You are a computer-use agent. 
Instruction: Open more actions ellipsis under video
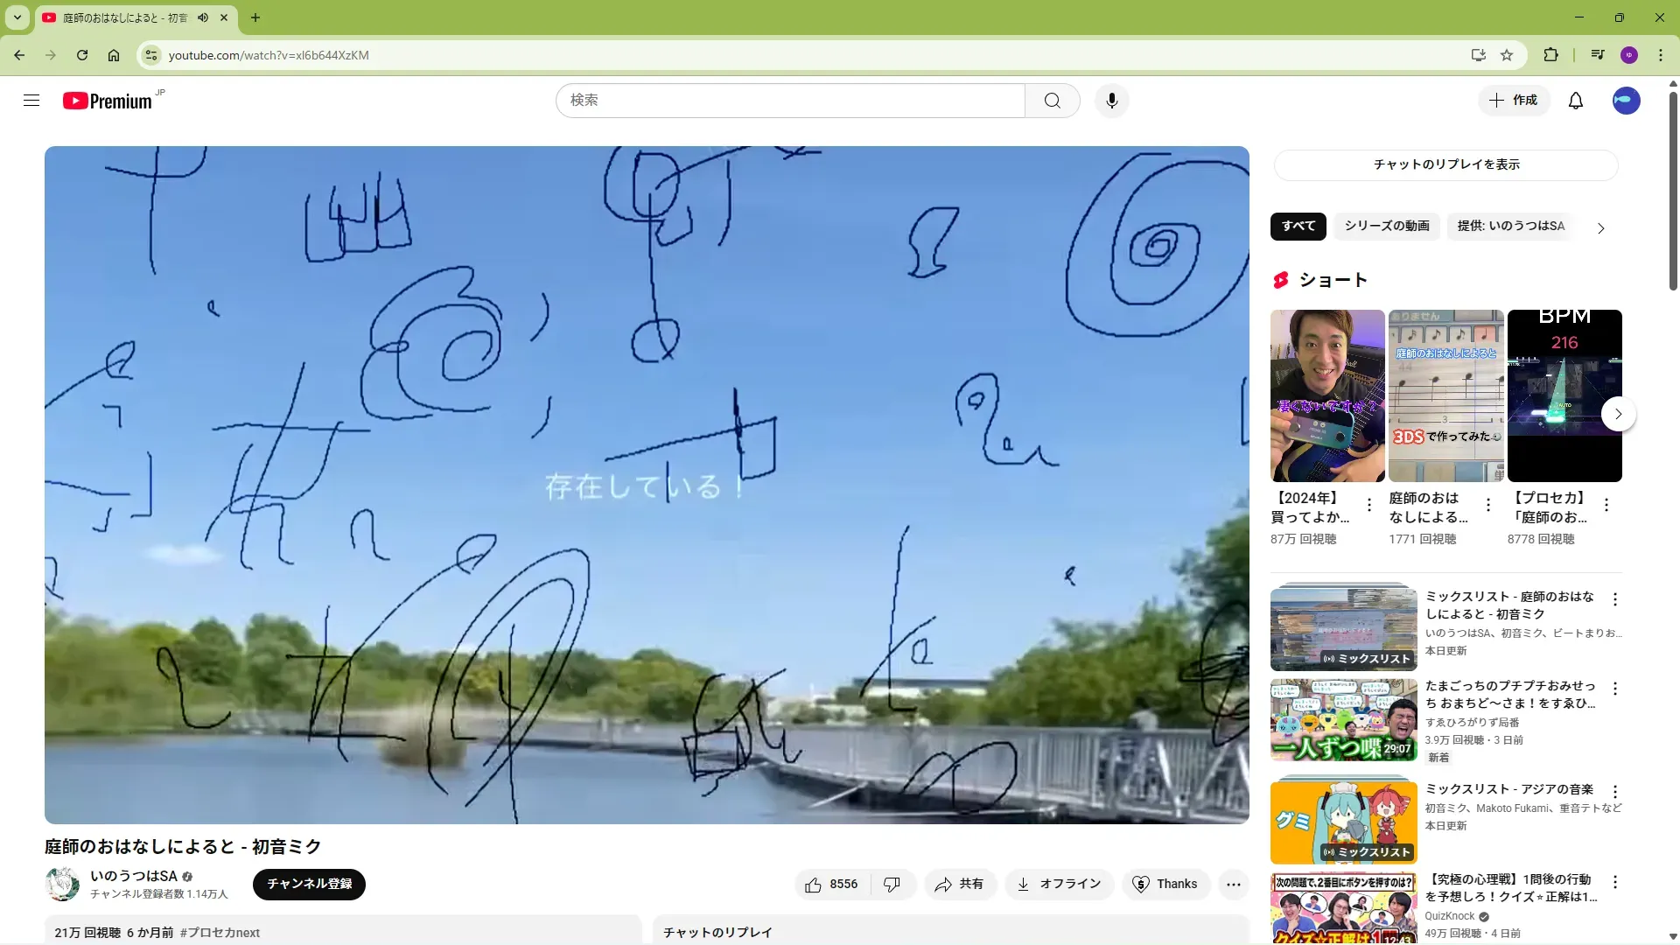(1233, 884)
